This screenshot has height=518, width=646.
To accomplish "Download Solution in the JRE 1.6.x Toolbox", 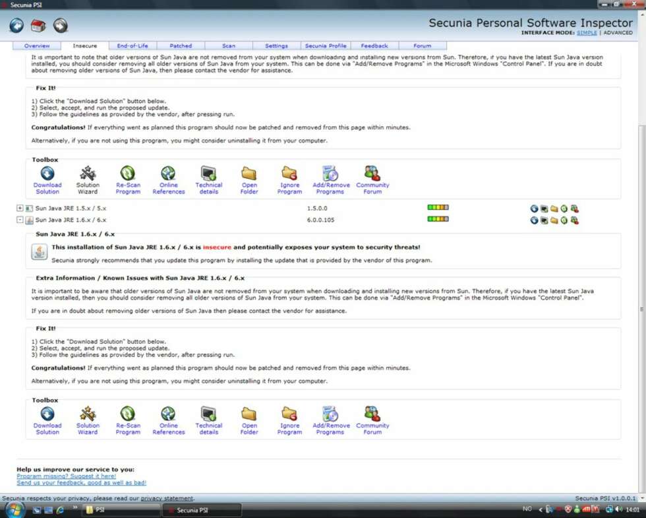I will (47, 421).
